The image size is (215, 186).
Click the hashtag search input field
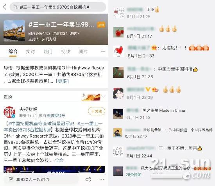[x=58, y=7]
